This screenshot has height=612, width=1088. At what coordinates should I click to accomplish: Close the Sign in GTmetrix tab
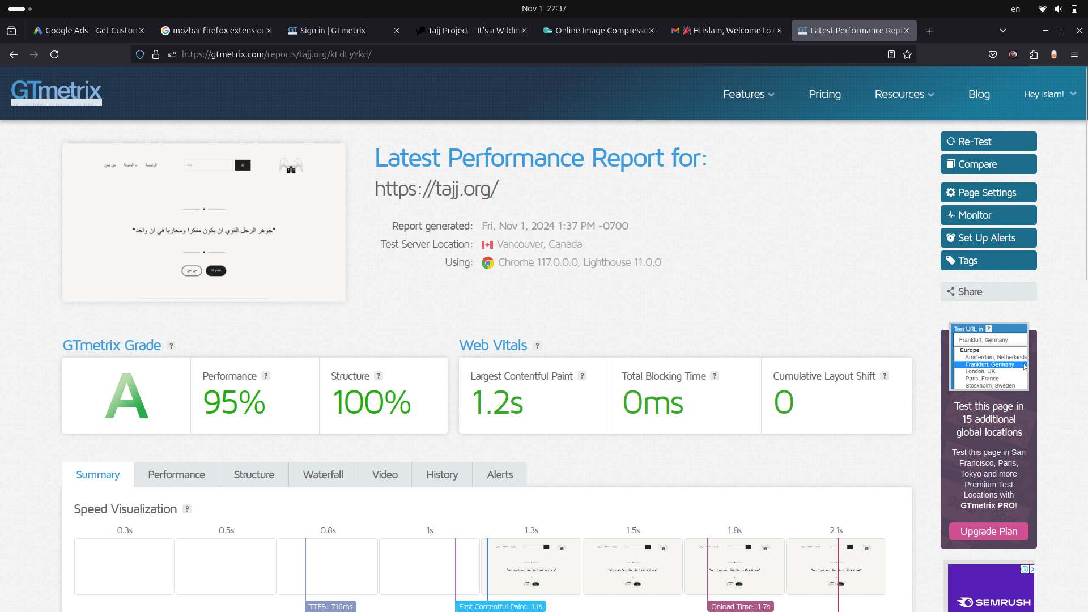coord(397,31)
